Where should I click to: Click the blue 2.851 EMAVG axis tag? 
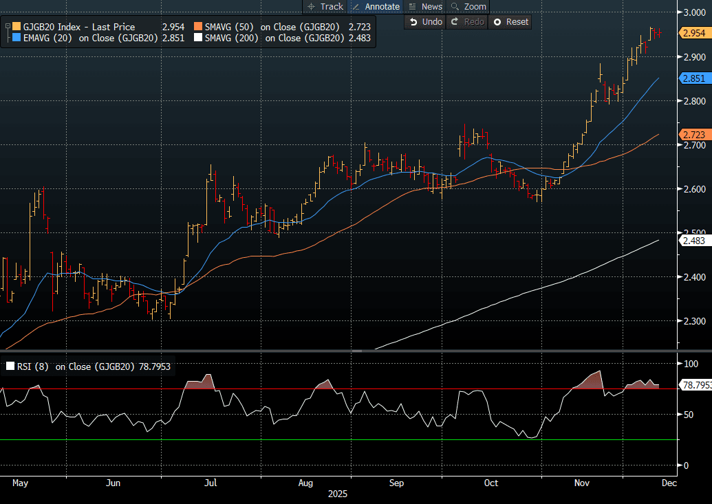pyautogui.click(x=693, y=79)
